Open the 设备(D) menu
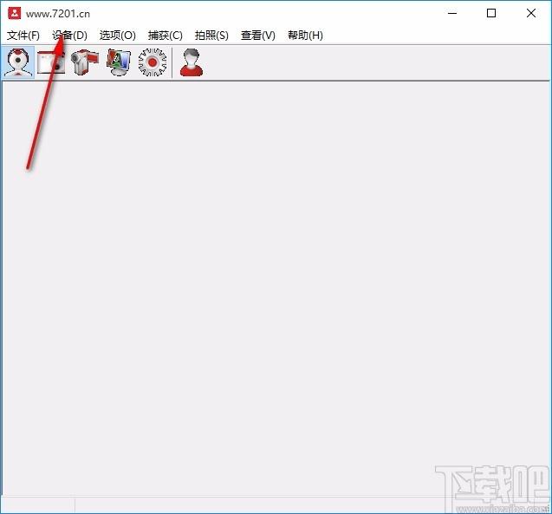 pyautogui.click(x=69, y=36)
